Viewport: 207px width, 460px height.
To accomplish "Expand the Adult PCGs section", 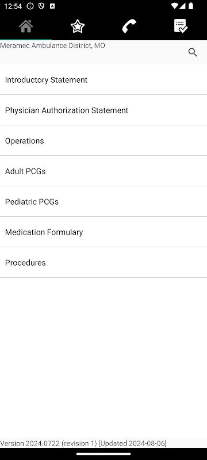I will tap(103, 171).
